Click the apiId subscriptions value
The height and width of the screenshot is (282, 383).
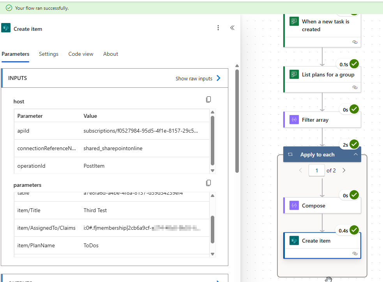pos(141,131)
